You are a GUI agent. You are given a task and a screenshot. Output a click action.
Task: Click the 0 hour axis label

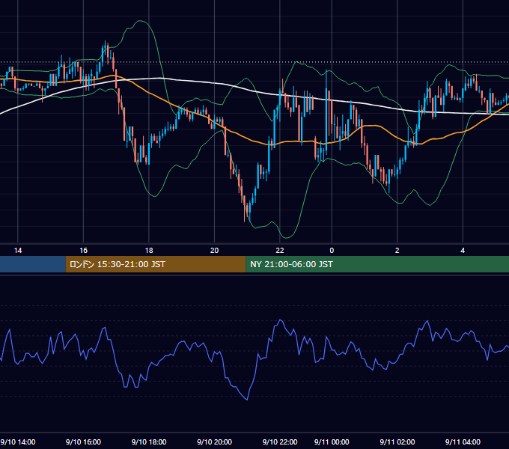pyautogui.click(x=332, y=251)
